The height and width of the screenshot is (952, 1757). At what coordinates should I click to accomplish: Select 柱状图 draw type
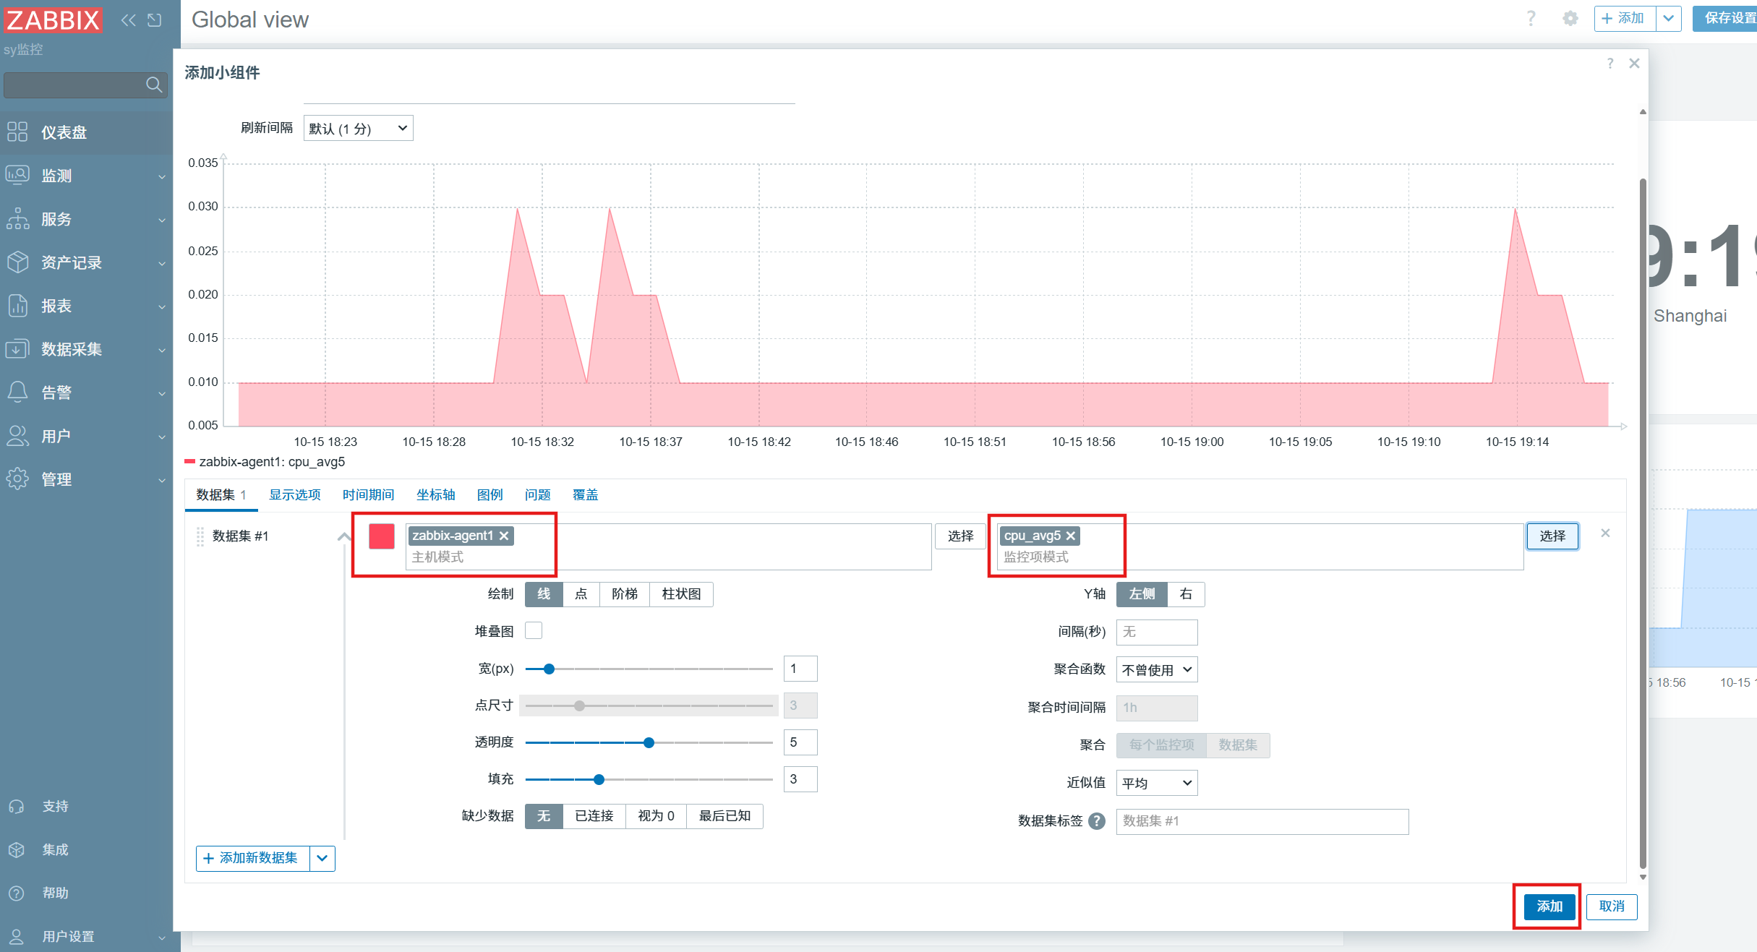coord(681,594)
